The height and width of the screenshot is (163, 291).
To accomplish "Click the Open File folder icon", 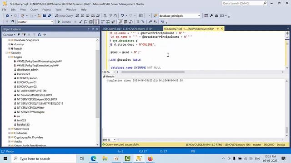I will 39,16.
